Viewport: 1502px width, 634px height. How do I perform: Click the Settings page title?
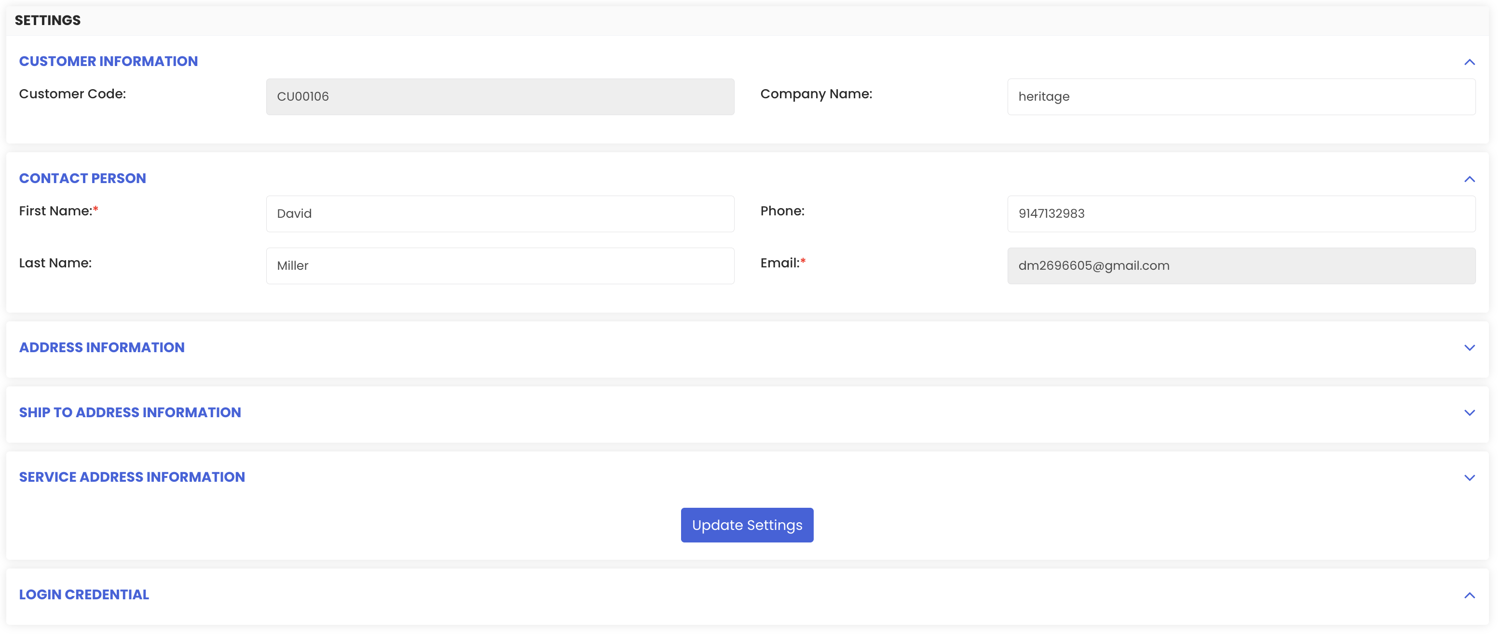[47, 20]
